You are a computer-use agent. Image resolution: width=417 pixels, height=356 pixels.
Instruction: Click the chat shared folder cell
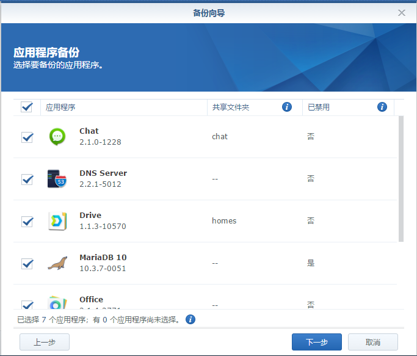pyautogui.click(x=220, y=137)
